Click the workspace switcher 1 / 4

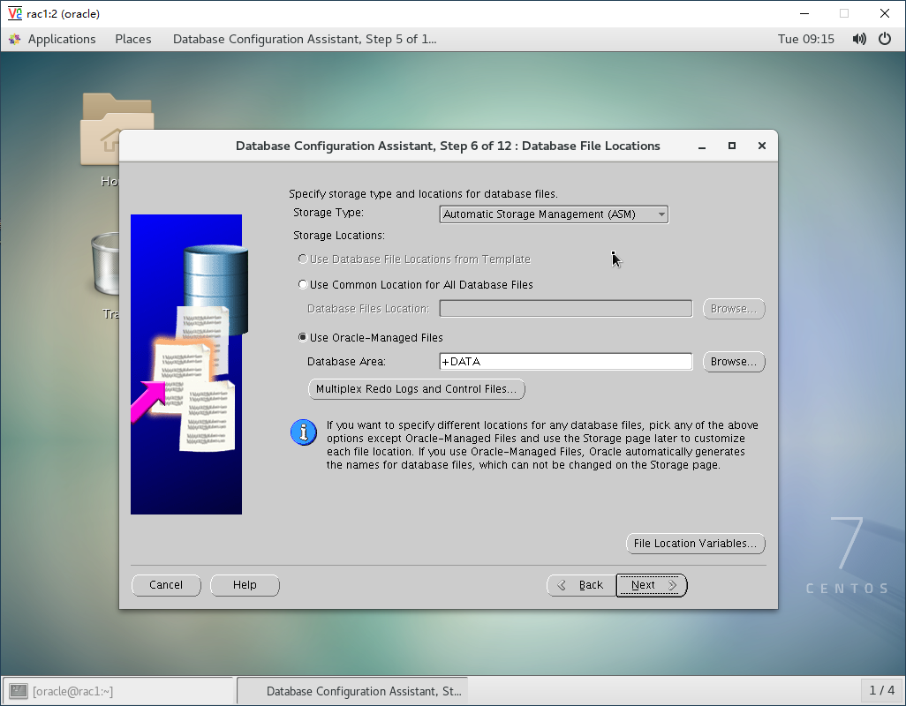882,690
